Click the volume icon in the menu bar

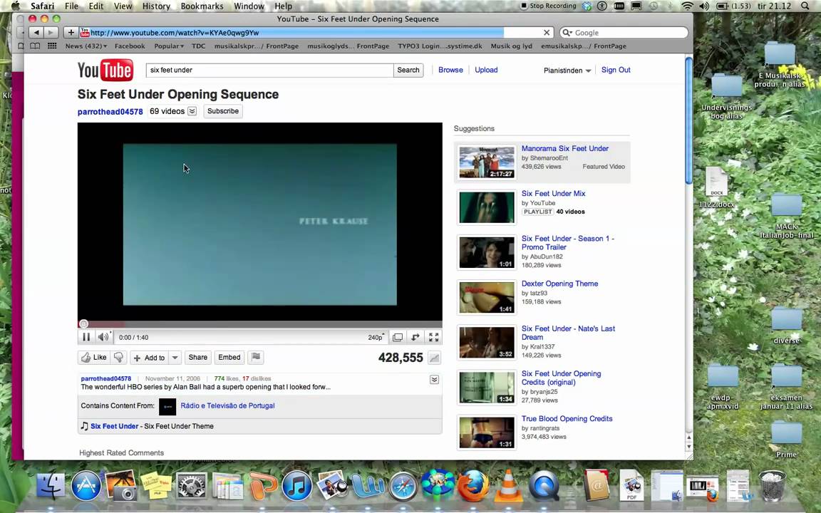[704, 6]
